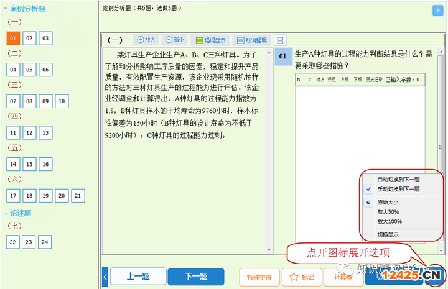Click the 缩小 zoom-out toolbar icon
The width and height of the screenshot is (448, 289).
tap(169, 40)
